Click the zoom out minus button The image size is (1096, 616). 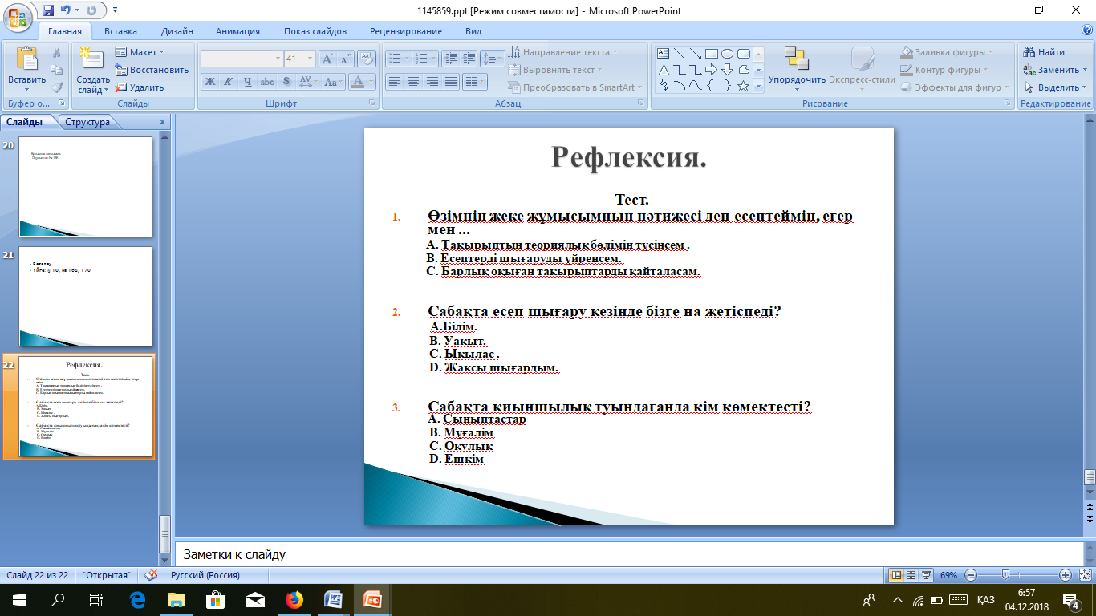(x=971, y=575)
